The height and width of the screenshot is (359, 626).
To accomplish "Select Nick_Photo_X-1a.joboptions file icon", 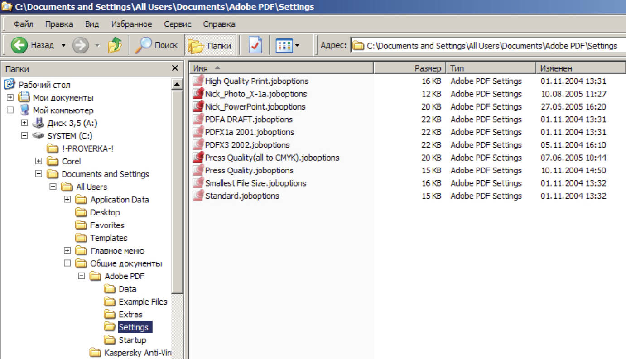I will point(198,94).
